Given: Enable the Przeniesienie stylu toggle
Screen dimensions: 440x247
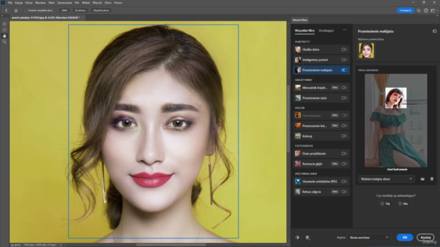Looking at the screenshot, I should coord(344,98).
